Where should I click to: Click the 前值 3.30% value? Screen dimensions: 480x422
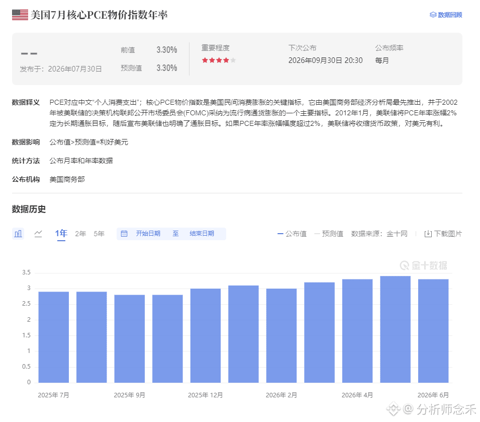pyautogui.click(x=167, y=50)
